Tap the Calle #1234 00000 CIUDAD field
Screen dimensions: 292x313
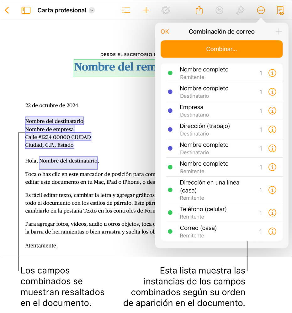pos(58,137)
